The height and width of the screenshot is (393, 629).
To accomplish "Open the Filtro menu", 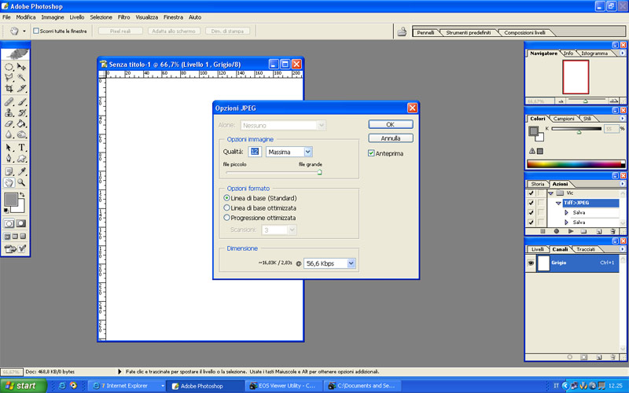I will (124, 17).
